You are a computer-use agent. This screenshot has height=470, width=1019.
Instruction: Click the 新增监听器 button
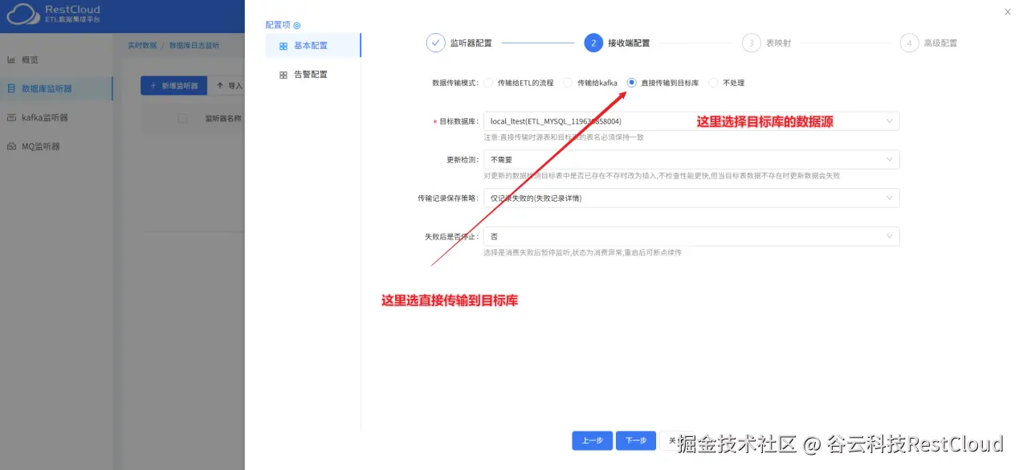[x=173, y=86]
